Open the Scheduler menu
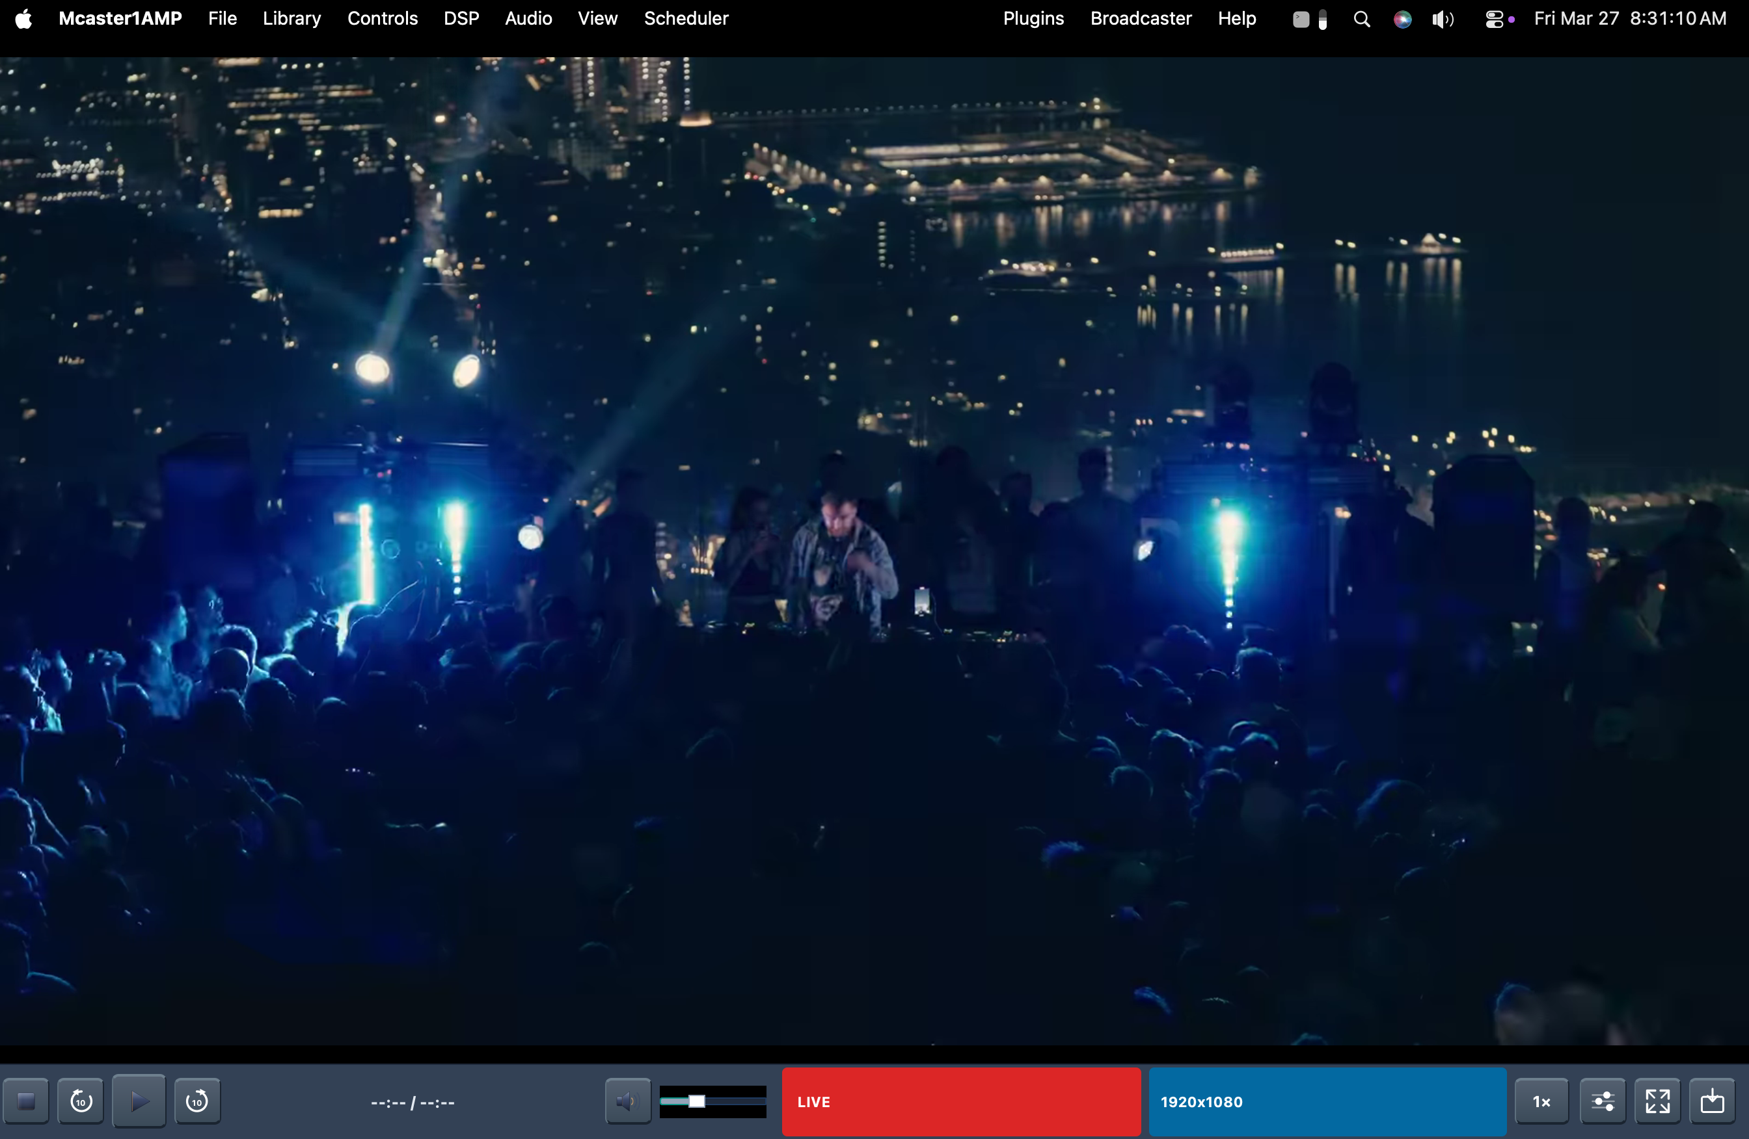This screenshot has width=1749, height=1139. pyautogui.click(x=685, y=18)
